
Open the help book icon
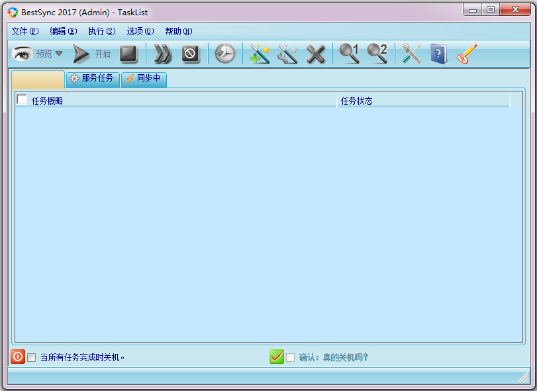[438, 54]
